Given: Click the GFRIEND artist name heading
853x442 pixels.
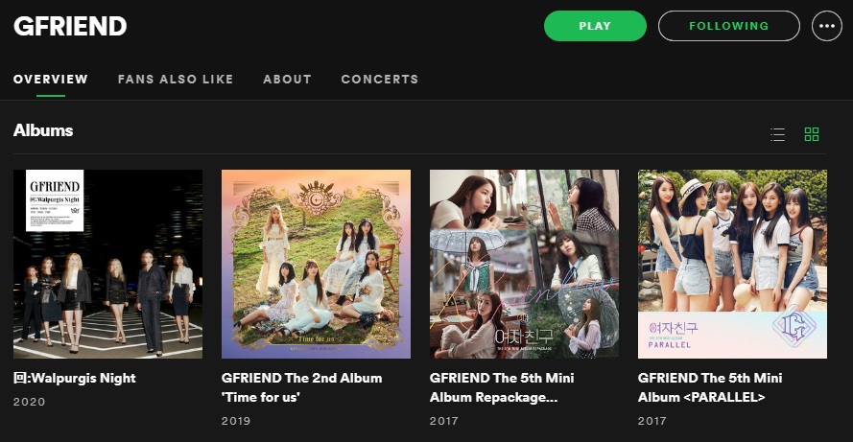Looking at the screenshot, I should point(70,26).
